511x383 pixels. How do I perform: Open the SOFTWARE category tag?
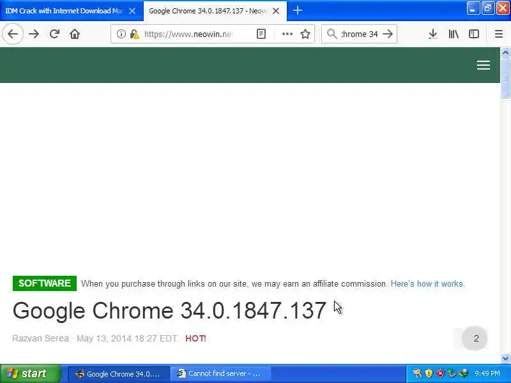(x=45, y=283)
